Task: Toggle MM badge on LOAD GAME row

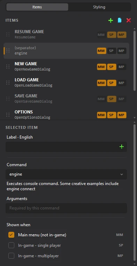Action: pyautogui.click(x=101, y=83)
